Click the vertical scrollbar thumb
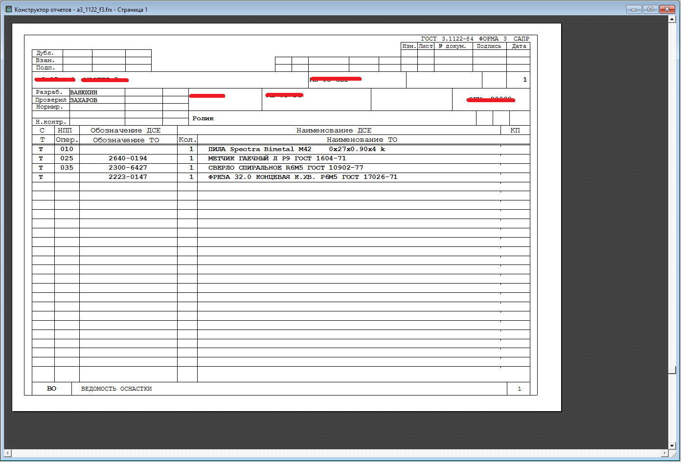This screenshot has width=681, height=462. 672,370
